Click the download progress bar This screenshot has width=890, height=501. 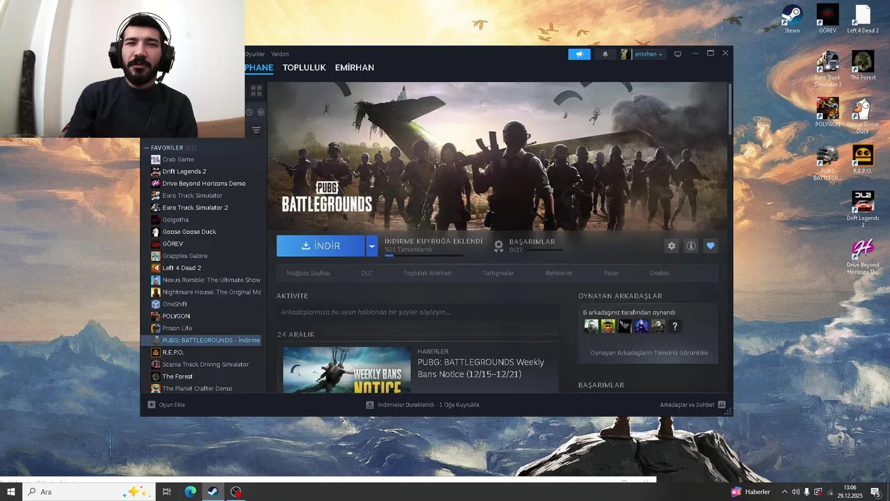423,255
